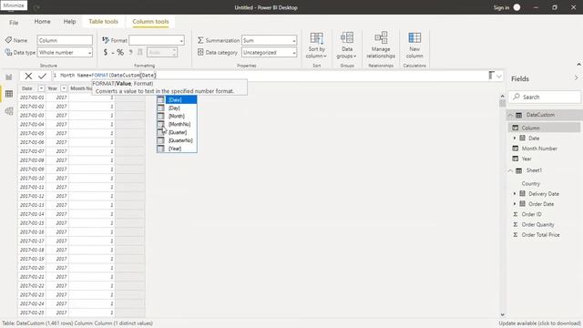Image resolution: width=583 pixels, height=328 pixels.
Task: Select the Order Quantity sigma field
Action: tap(516, 225)
